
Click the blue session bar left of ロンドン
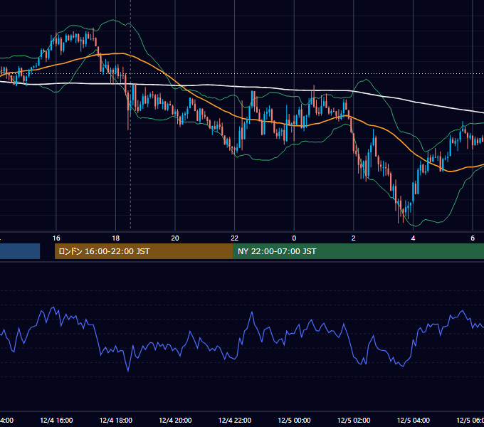[20, 251]
